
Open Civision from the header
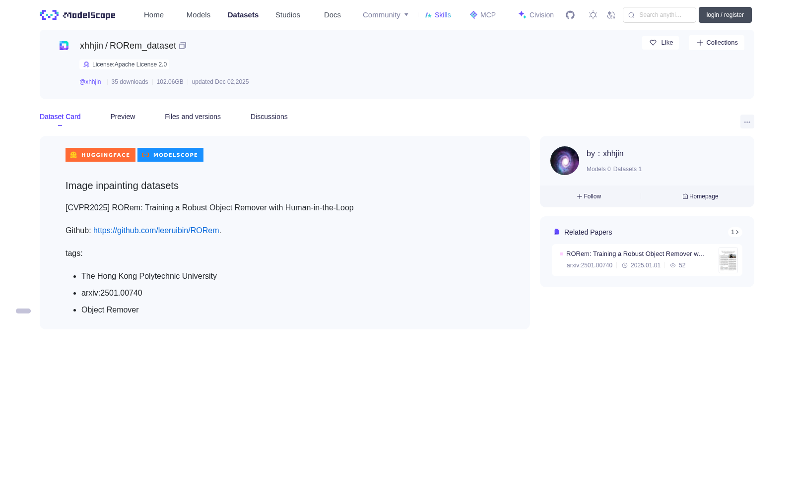pos(536,15)
